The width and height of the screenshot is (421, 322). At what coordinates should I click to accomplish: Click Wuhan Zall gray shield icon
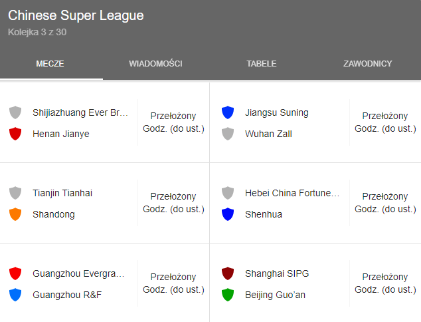[228, 134]
